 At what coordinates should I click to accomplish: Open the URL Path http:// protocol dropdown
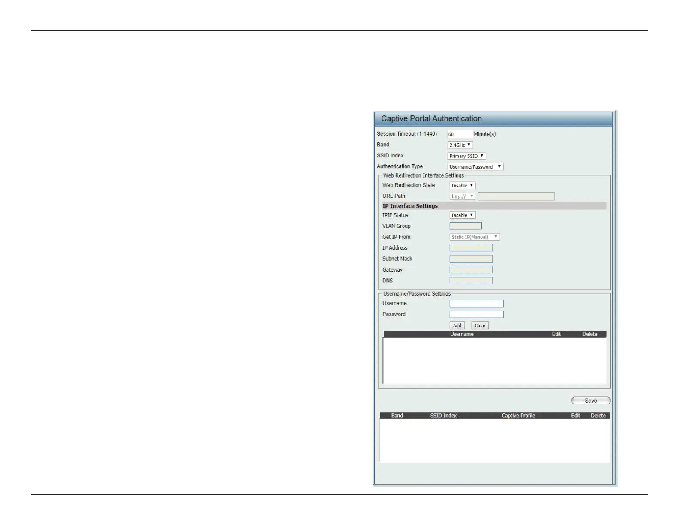pyautogui.click(x=463, y=196)
